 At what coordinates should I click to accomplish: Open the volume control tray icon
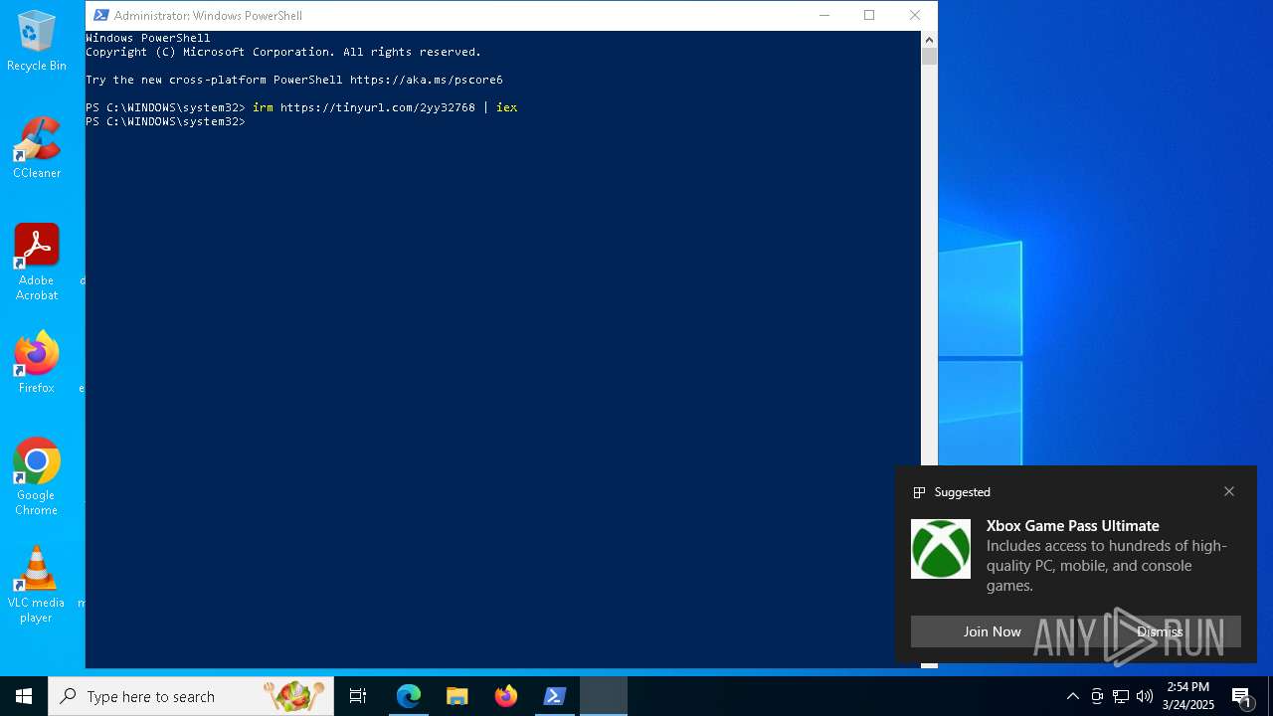[x=1145, y=696]
